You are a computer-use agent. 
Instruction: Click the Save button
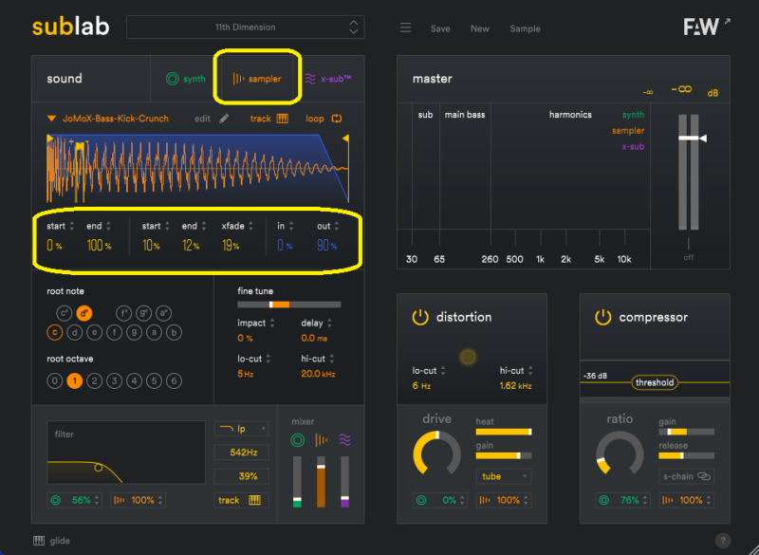coord(440,28)
